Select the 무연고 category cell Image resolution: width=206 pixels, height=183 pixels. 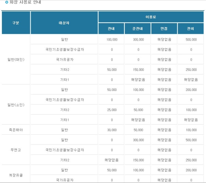(16, 150)
